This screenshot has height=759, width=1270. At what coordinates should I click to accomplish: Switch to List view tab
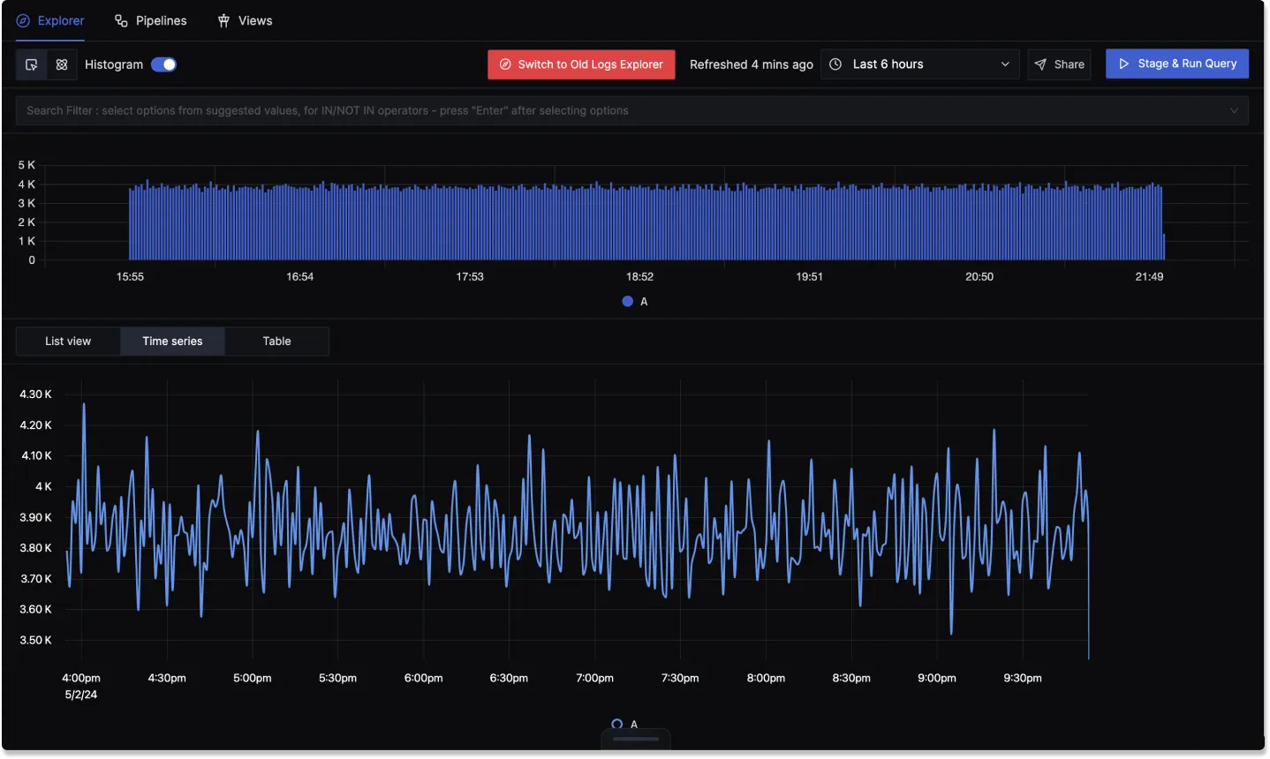pyautogui.click(x=68, y=342)
